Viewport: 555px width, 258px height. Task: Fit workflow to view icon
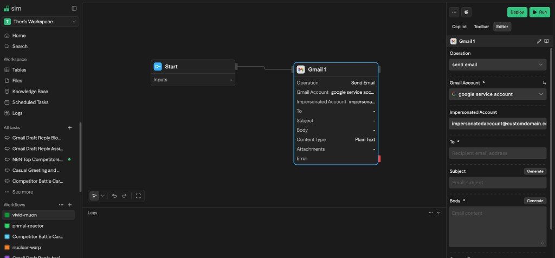click(138, 196)
